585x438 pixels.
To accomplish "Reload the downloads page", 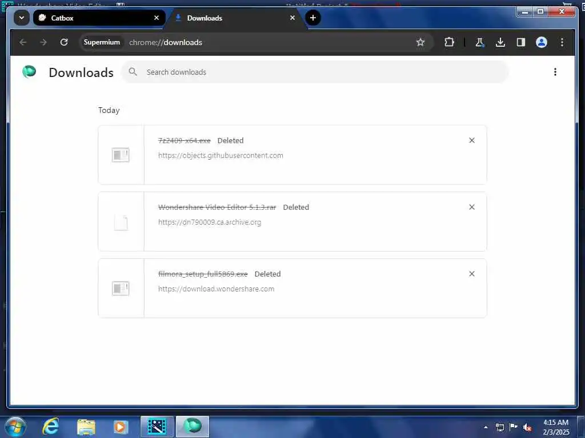I will pos(64,42).
